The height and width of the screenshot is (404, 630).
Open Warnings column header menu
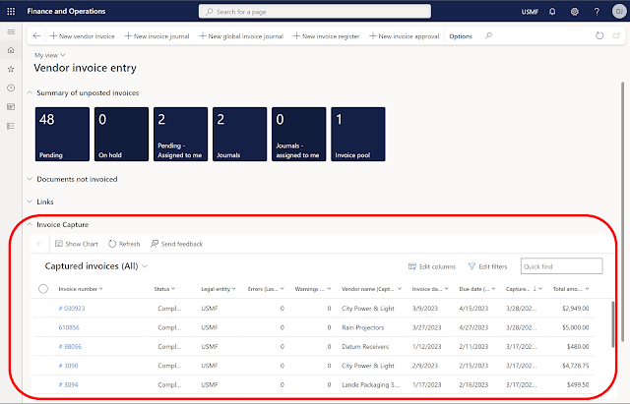click(x=313, y=289)
